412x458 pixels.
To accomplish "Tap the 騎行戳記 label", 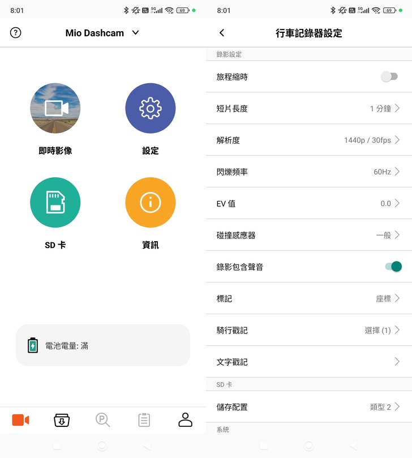I will pyautogui.click(x=232, y=331).
